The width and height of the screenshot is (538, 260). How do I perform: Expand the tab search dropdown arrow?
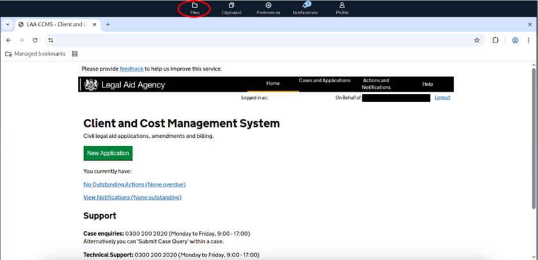7,25
